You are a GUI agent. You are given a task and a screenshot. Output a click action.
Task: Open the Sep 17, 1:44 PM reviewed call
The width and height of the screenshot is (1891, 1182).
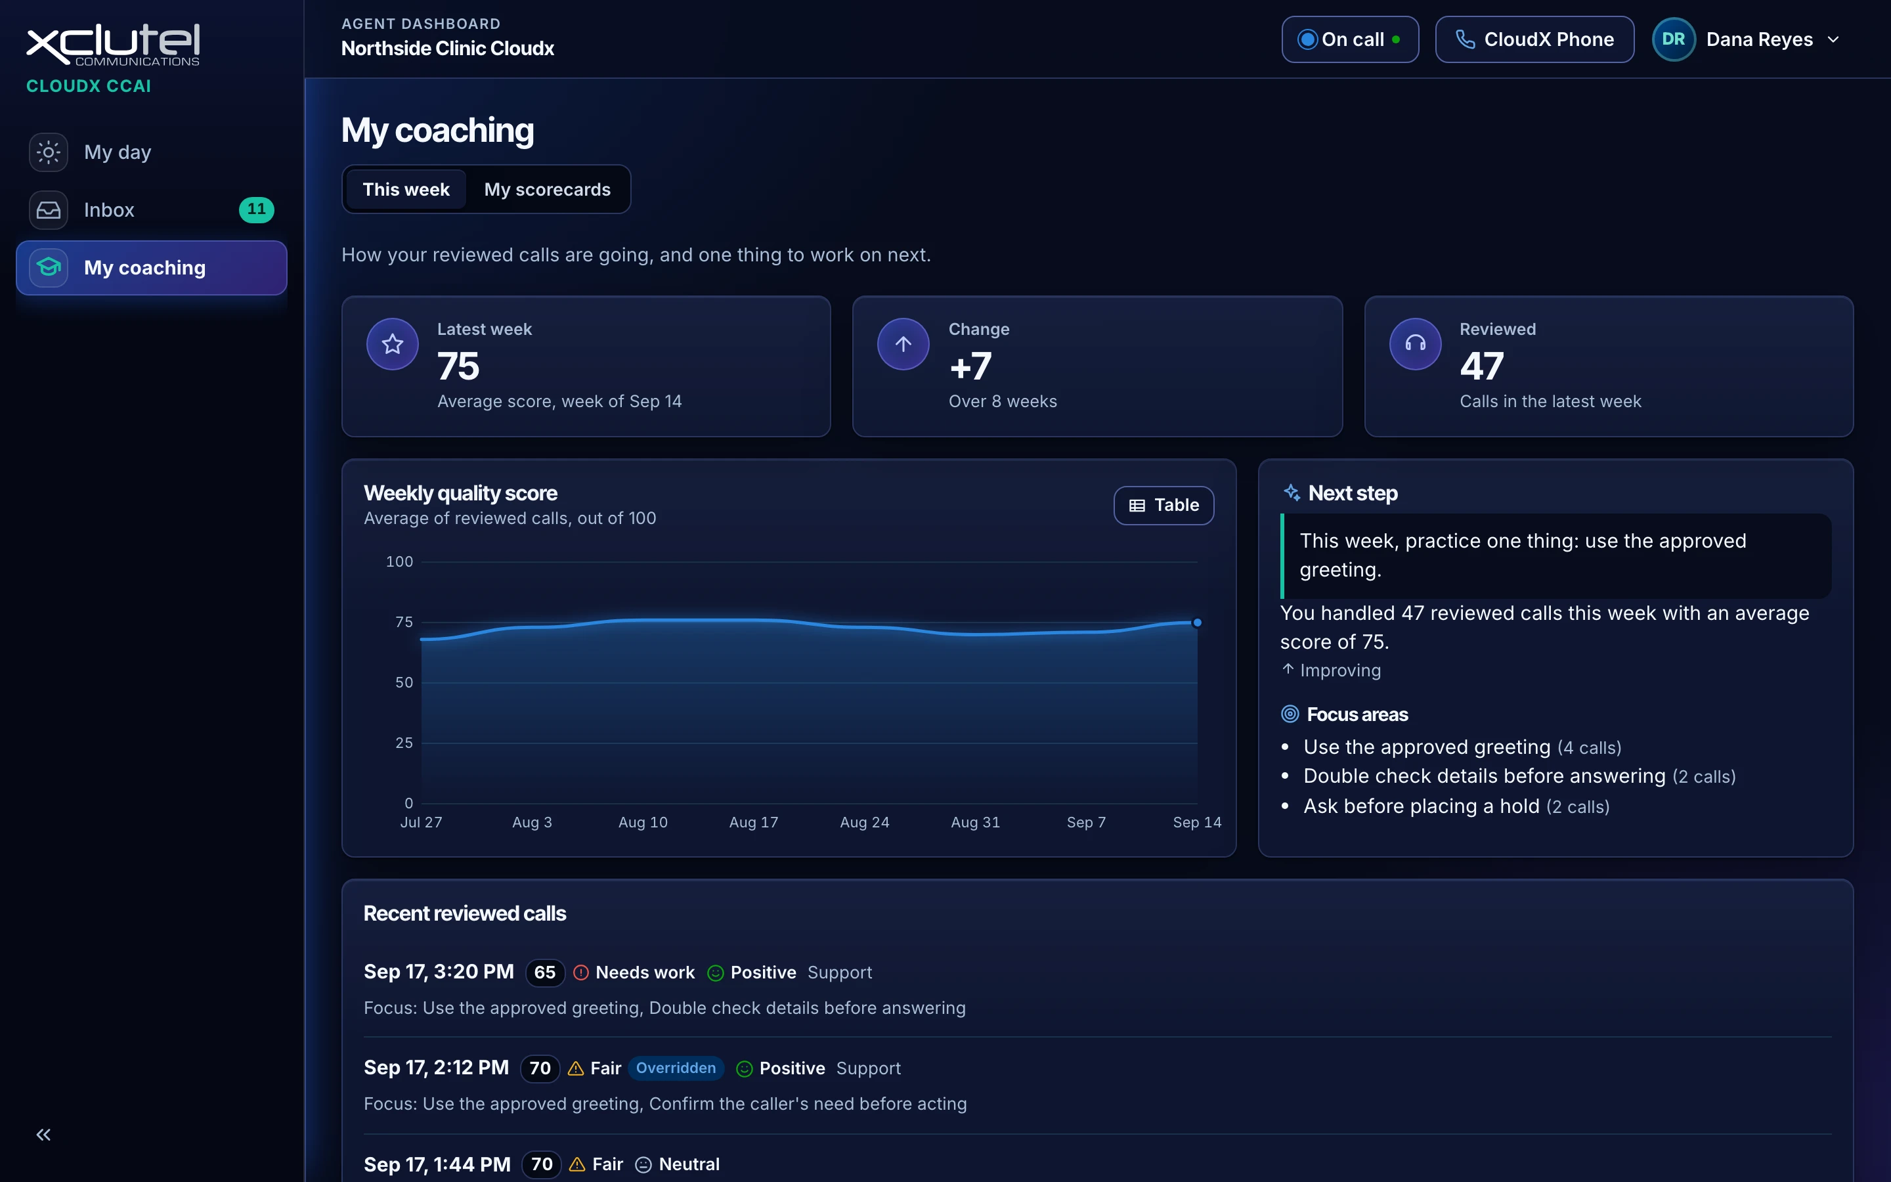point(1097,1164)
